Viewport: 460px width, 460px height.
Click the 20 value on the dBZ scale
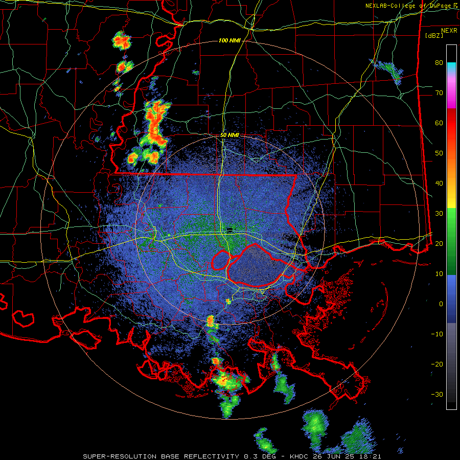click(439, 243)
